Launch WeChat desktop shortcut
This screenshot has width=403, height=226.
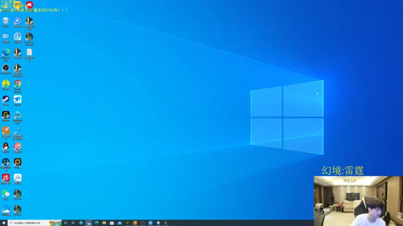(x=6, y=194)
